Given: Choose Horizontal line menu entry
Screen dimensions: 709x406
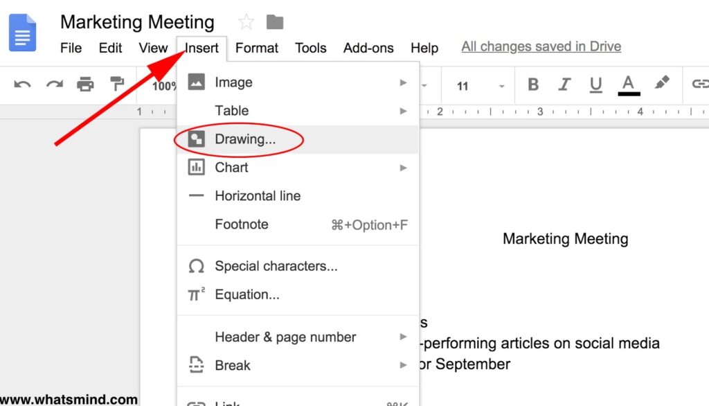Looking at the screenshot, I should [298, 195].
